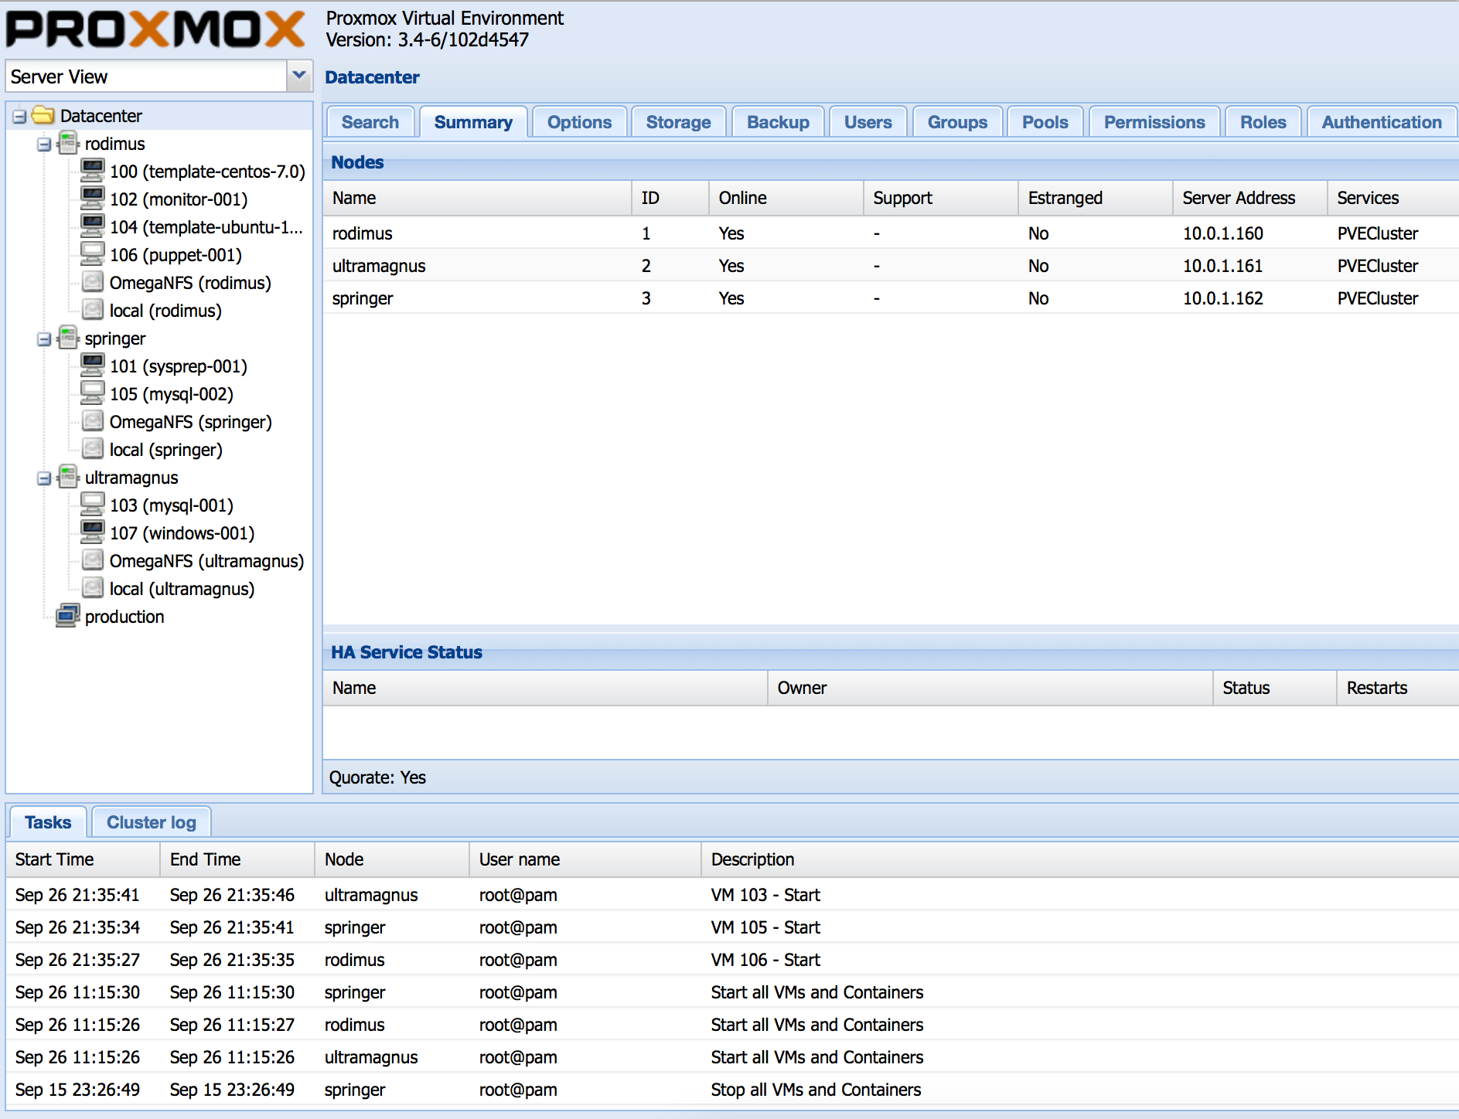1459x1119 pixels.
Task: Click the springer node server icon
Action: click(x=68, y=338)
